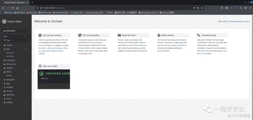Go back with browser back arrow

click(3, 8)
